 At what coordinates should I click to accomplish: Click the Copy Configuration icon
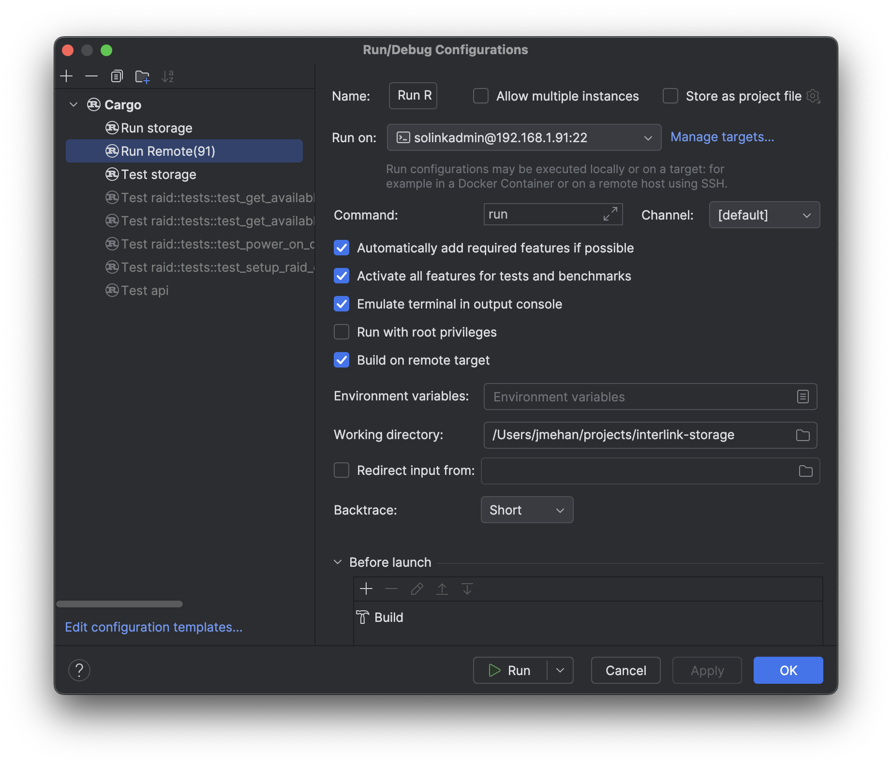point(117,76)
